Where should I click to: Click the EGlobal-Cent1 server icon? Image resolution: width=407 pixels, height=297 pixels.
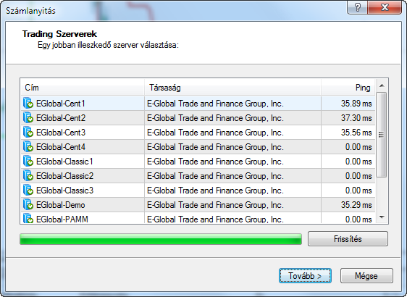tap(28, 104)
